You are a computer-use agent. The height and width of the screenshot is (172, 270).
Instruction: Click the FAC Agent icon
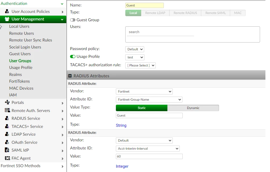coord(7,158)
